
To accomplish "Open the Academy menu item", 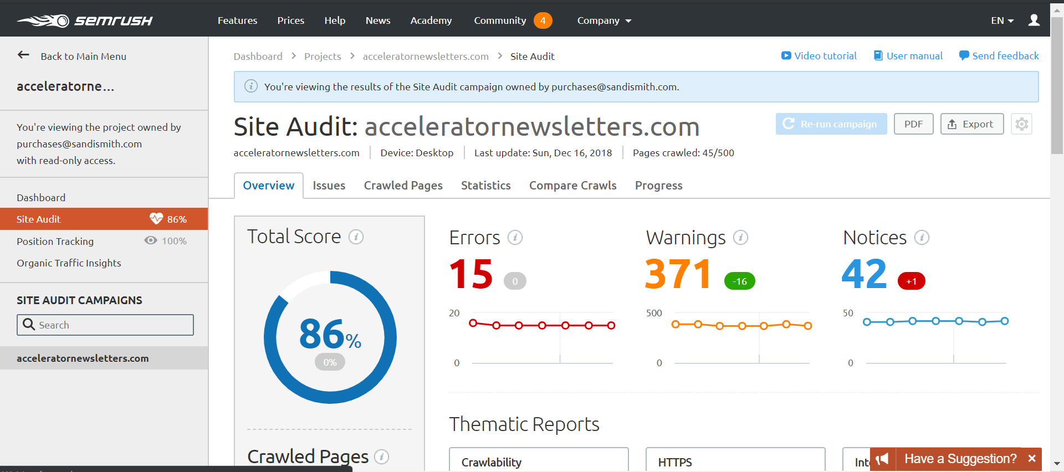I will (431, 20).
